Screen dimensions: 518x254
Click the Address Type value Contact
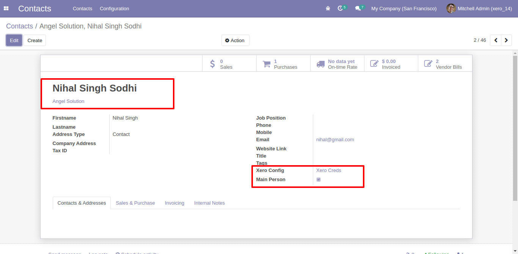pyautogui.click(x=121, y=134)
